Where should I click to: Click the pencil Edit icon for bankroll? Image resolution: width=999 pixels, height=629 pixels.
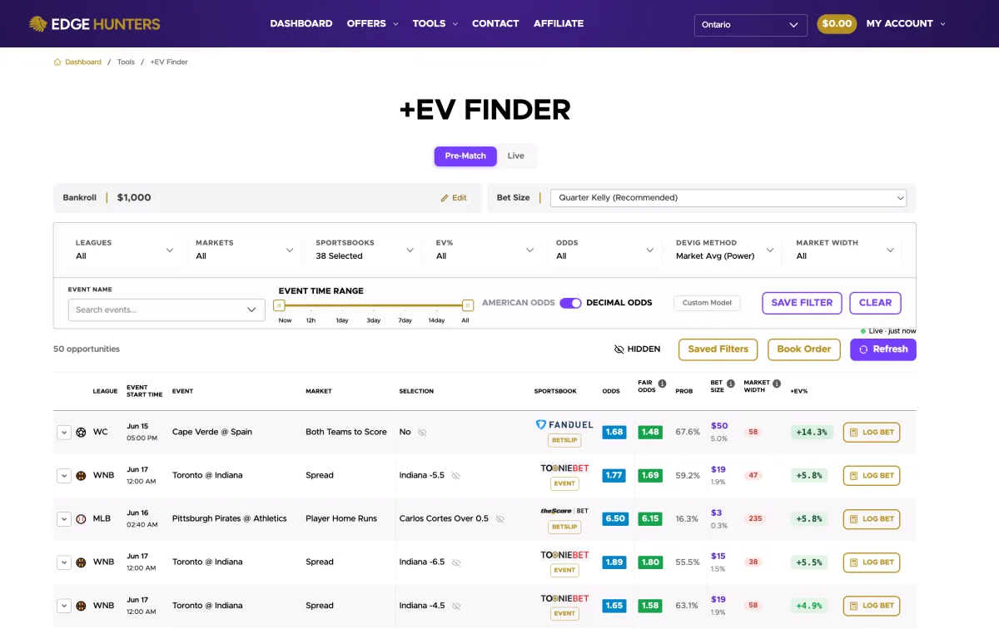tap(445, 198)
